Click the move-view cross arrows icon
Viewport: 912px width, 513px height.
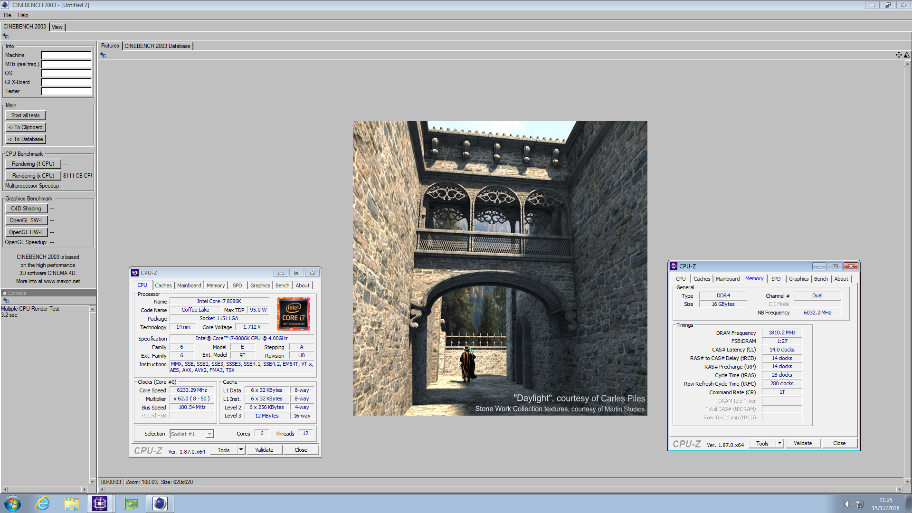coord(899,55)
